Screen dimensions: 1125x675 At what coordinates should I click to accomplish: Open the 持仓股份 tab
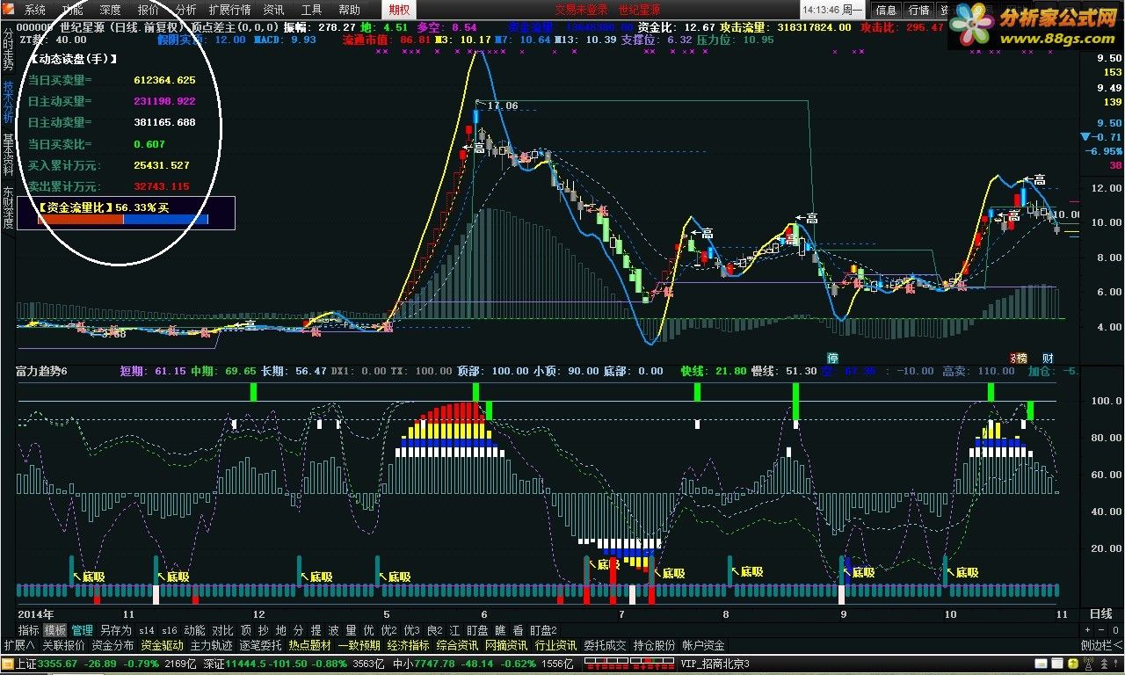(654, 645)
